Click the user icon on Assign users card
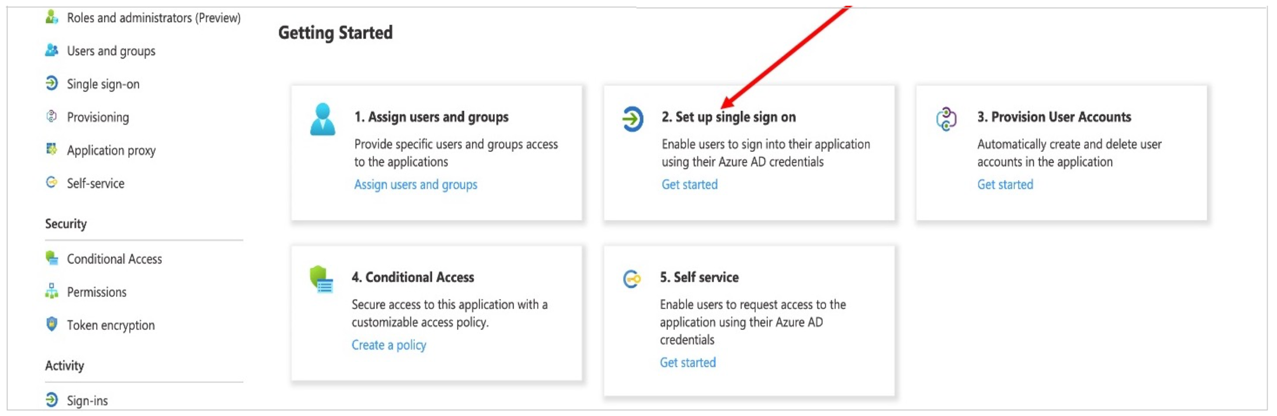1277x416 pixels. (322, 119)
